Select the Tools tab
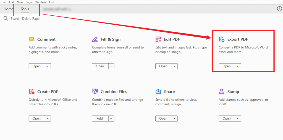283x140 pixels. click(x=25, y=9)
